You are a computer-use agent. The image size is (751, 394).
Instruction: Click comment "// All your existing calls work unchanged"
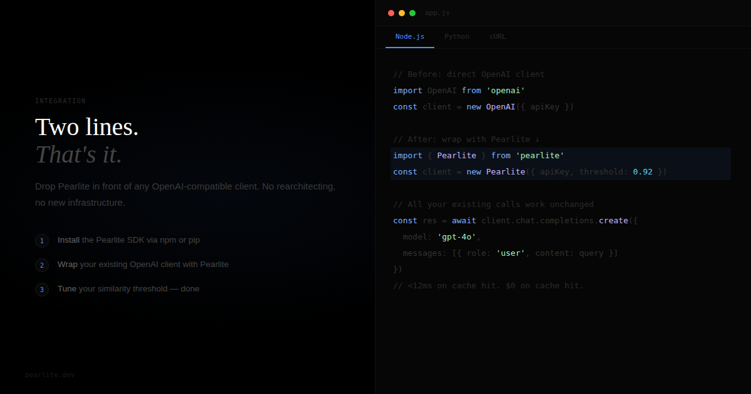pos(493,205)
